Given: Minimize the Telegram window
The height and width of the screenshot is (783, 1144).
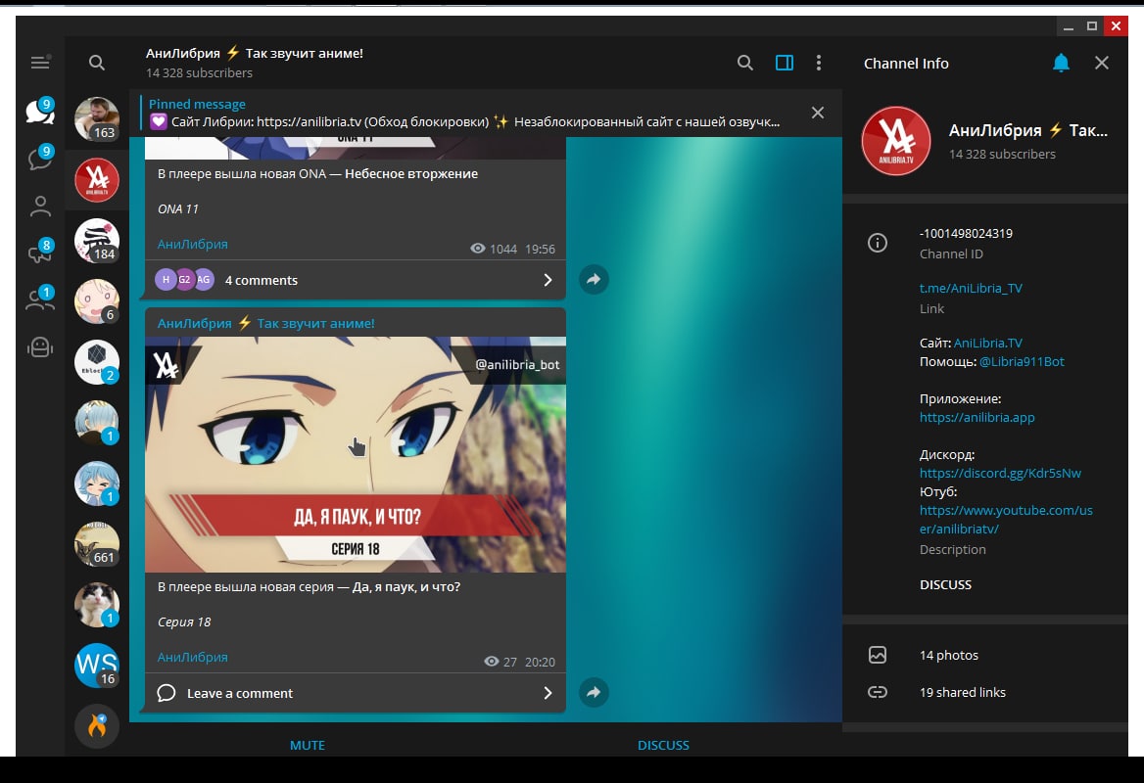Looking at the screenshot, I should [1069, 26].
